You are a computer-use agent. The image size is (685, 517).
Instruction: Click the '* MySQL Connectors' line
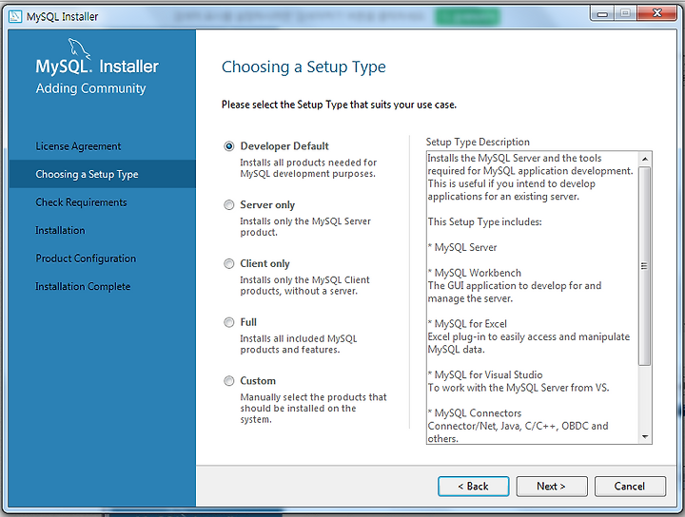coord(475,413)
